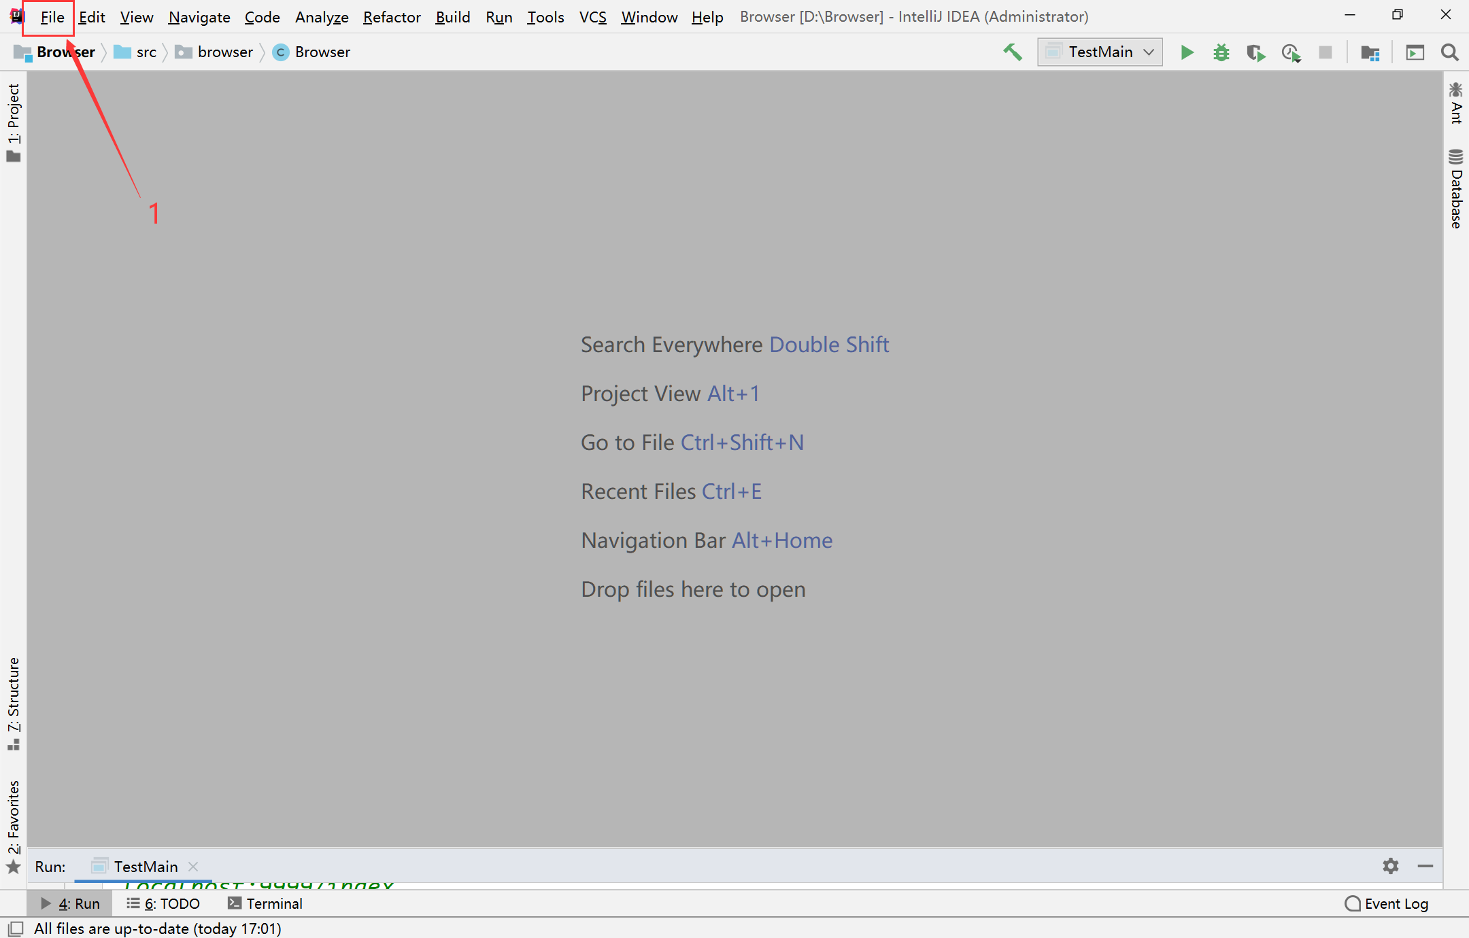Click the Run button to execute TestMain
Viewport: 1469px width, 938px height.
pos(1186,52)
